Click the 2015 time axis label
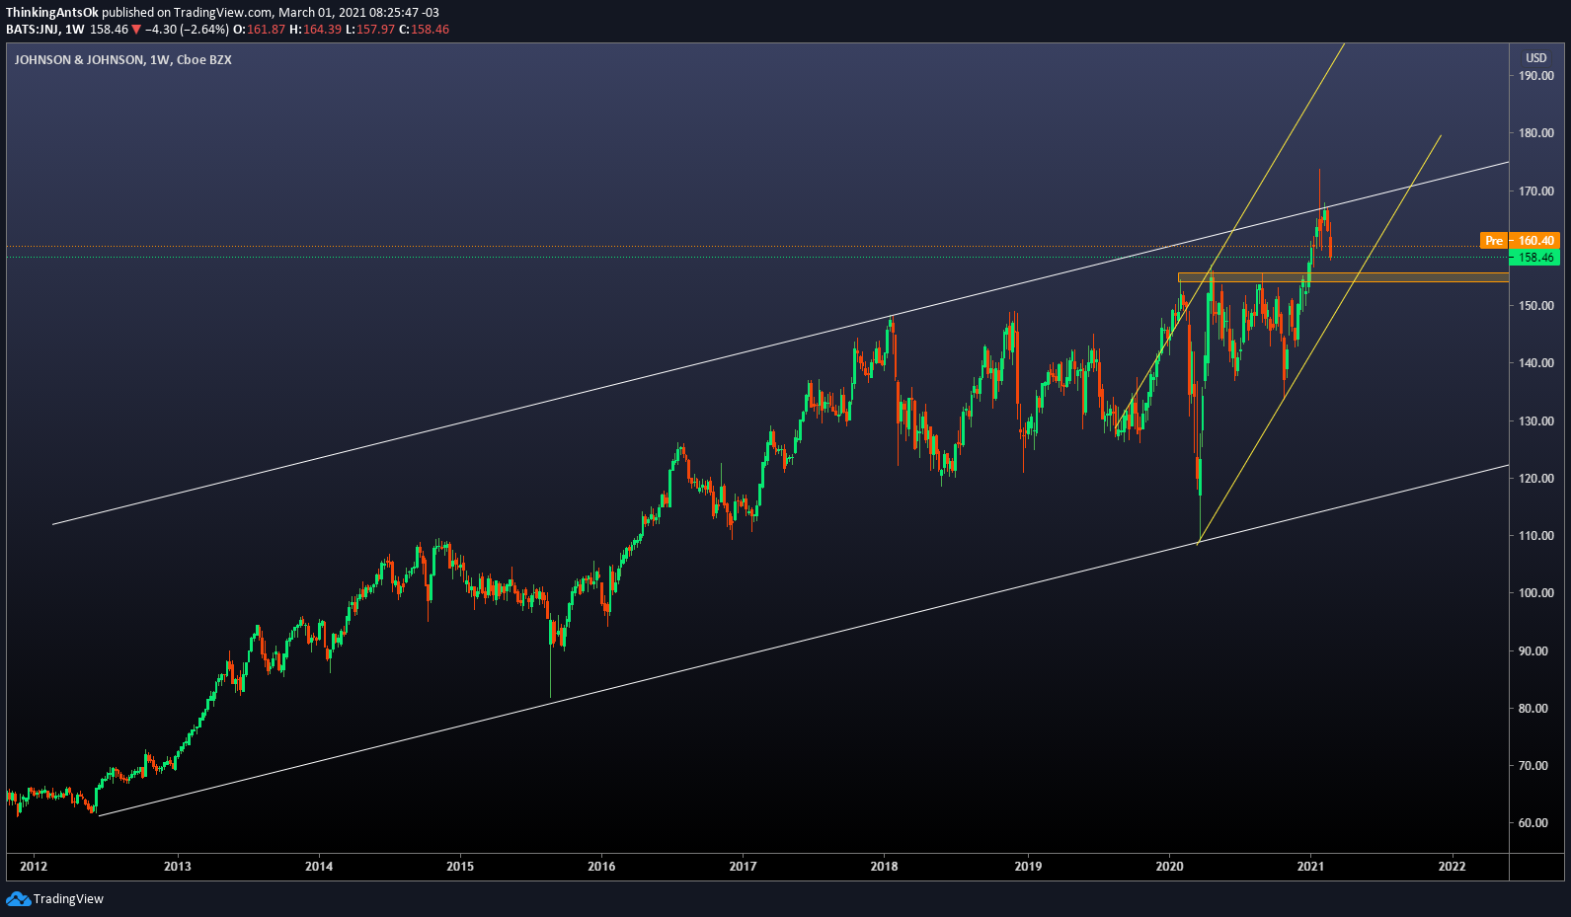Viewport: 1571px width, 917px height. (460, 867)
